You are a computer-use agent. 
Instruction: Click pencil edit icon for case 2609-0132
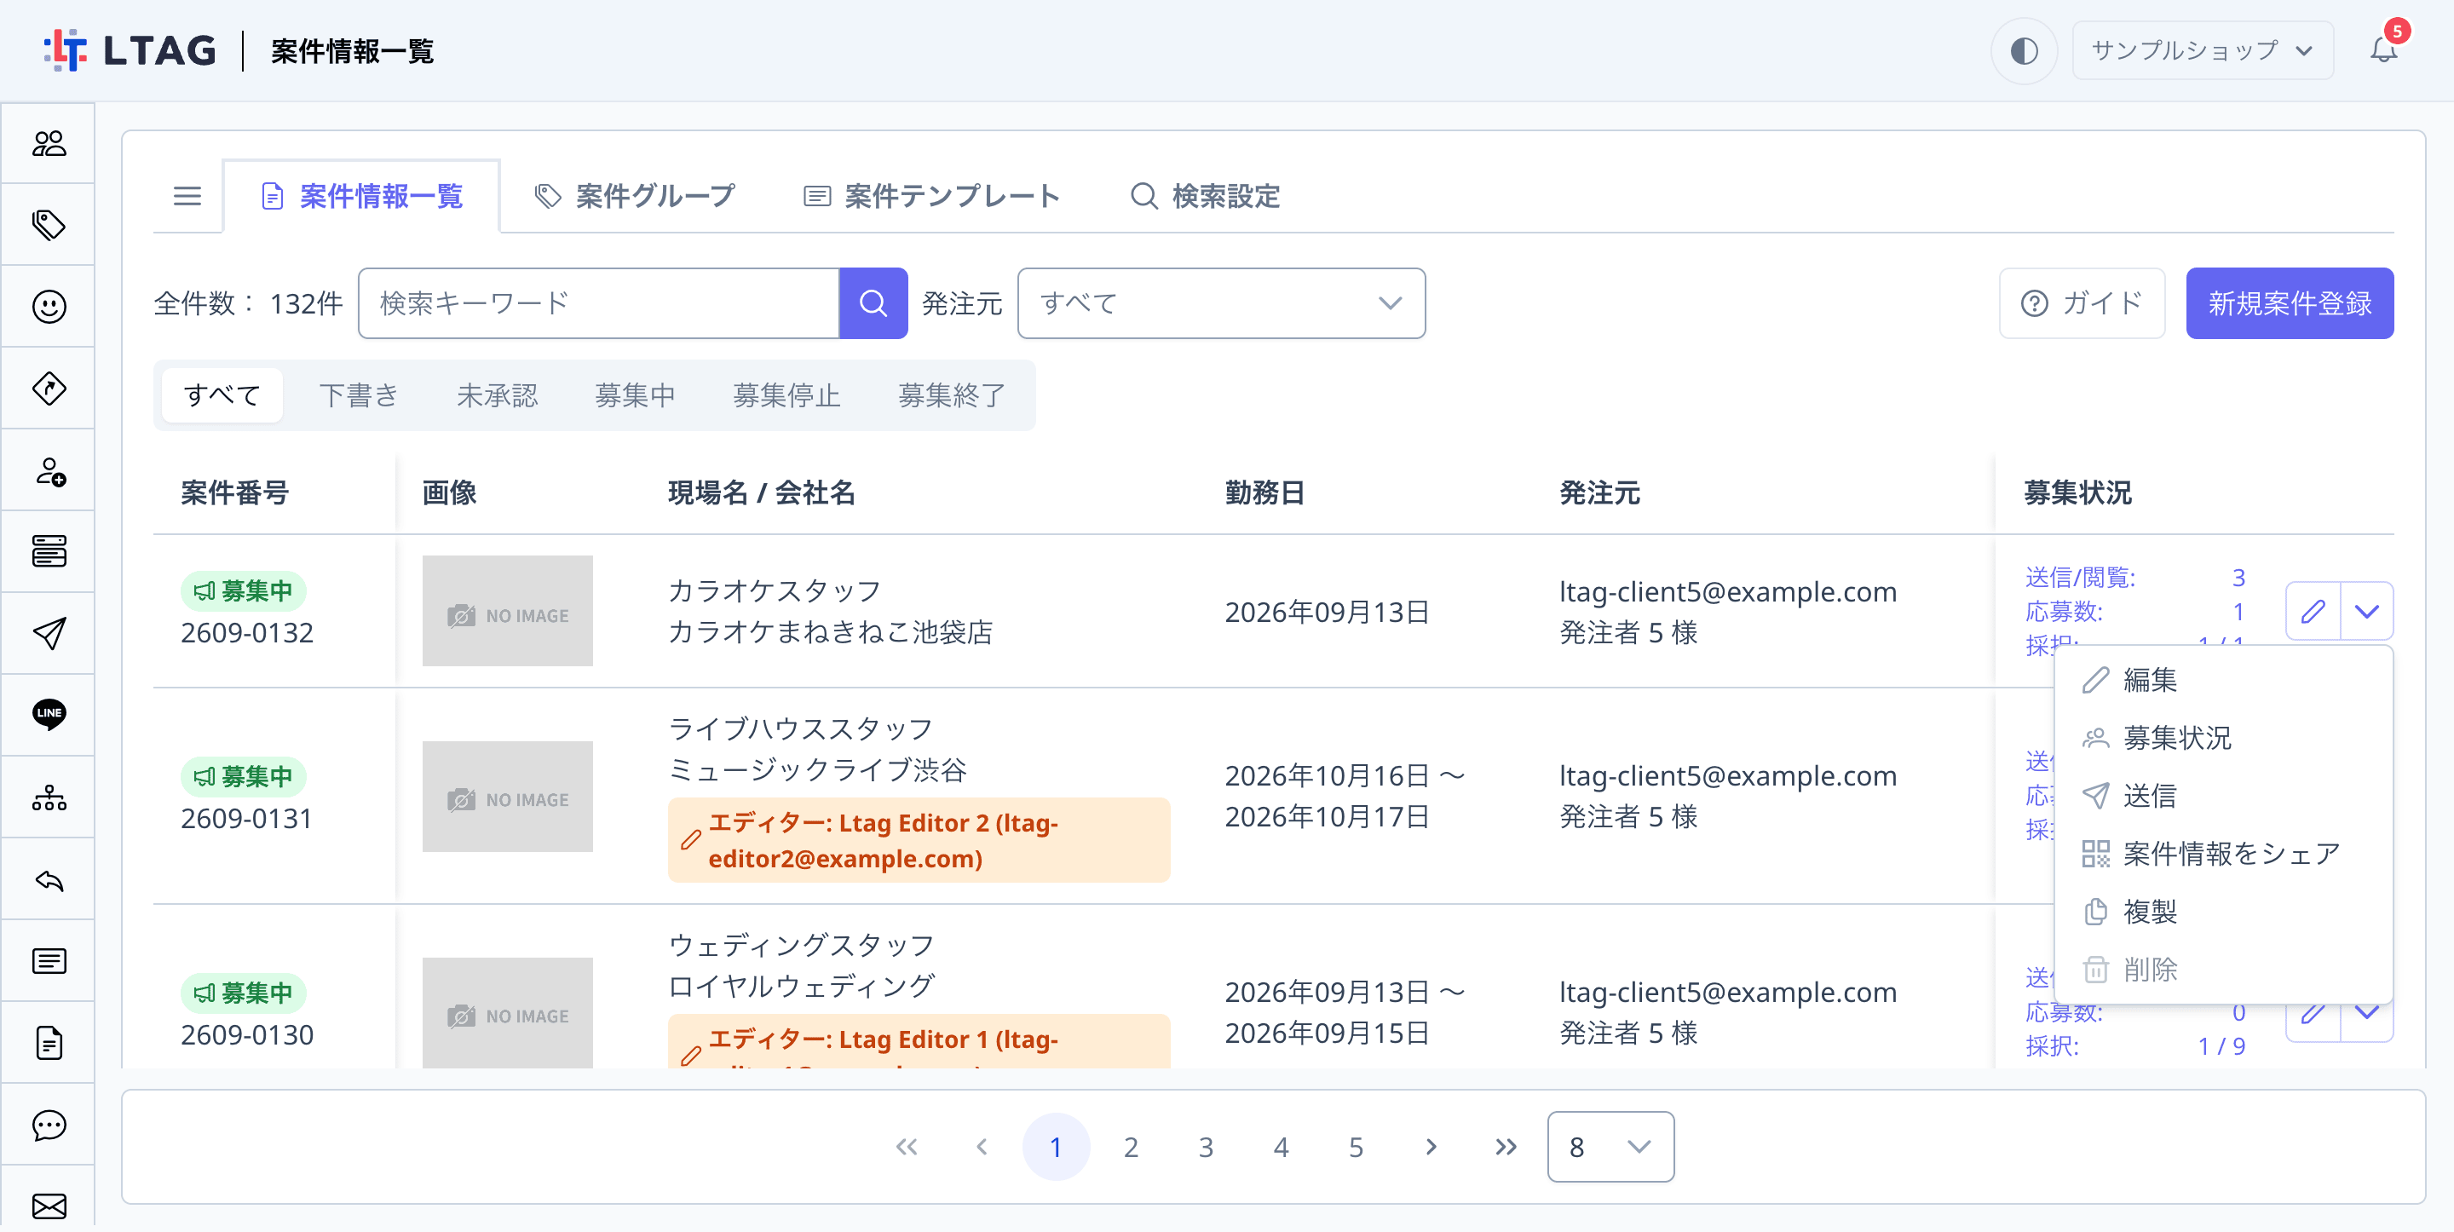2313,611
